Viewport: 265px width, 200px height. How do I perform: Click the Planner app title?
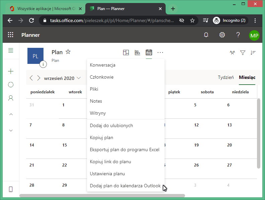coord(30,35)
